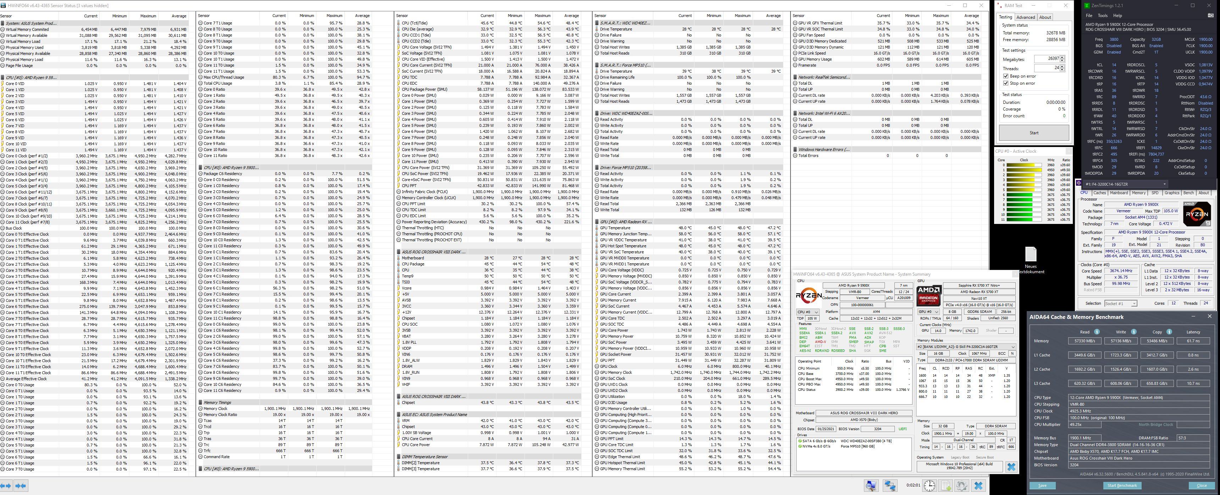The width and height of the screenshot is (1220, 495).
Task: Switch to RAM Test Advanced tab
Action: [1025, 17]
